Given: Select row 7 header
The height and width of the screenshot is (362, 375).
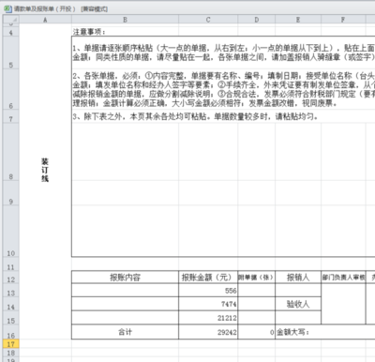Looking at the screenshot, I should (10, 116).
